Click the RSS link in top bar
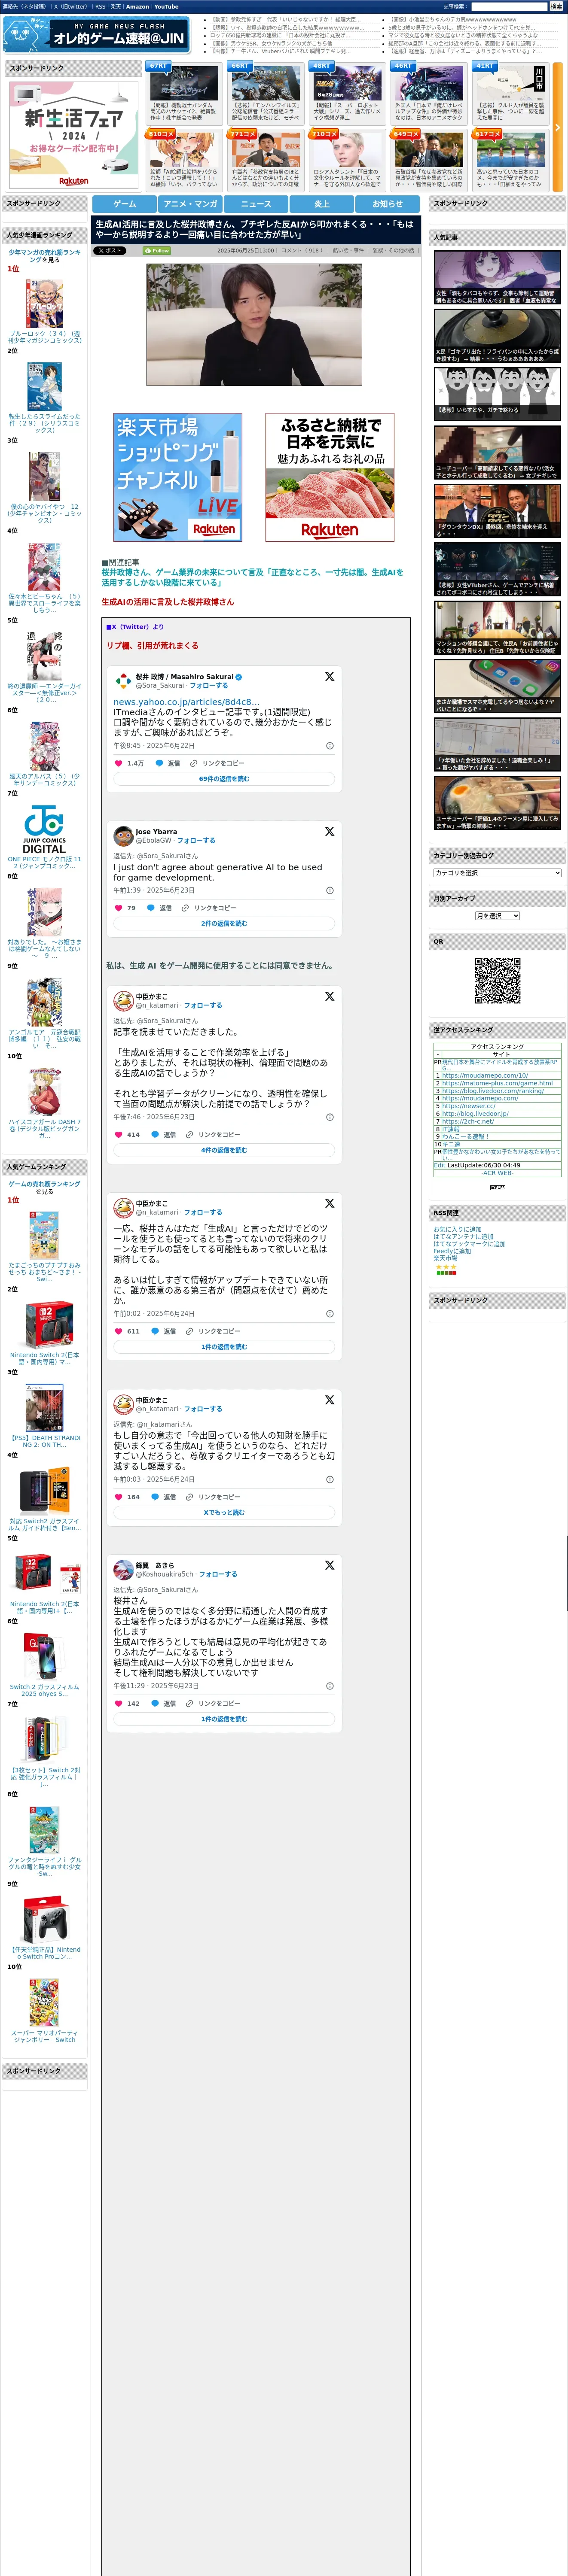The height and width of the screenshot is (2576, 568). click(x=100, y=7)
